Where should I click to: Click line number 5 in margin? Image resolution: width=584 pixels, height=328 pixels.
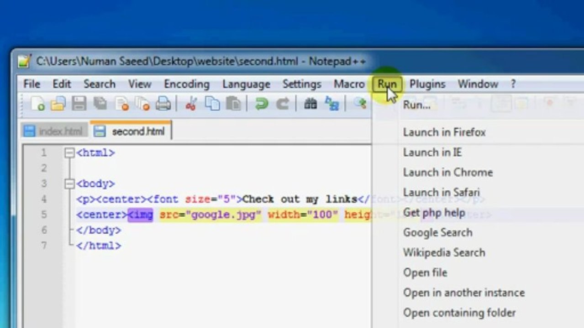[44, 215]
